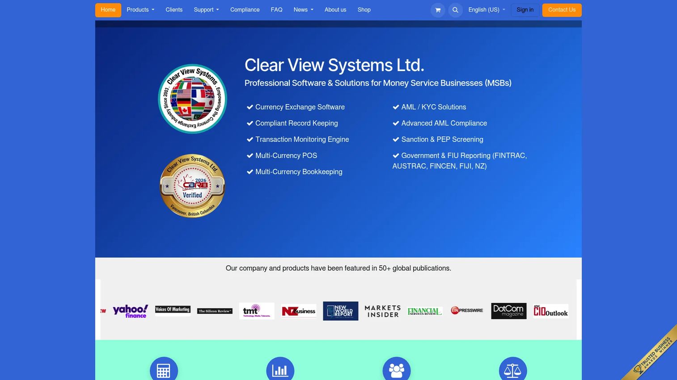Expand the Products dropdown menu

click(x=140, y=10)
